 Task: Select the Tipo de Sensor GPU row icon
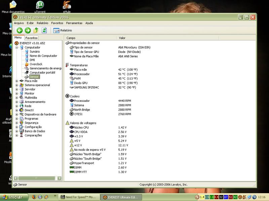[x=72, y=52]
